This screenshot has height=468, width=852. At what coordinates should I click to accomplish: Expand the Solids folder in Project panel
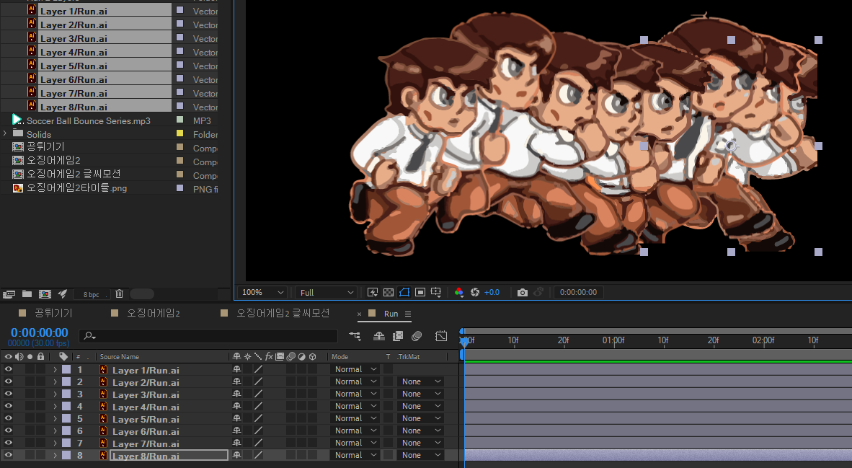tap(5, 133)
